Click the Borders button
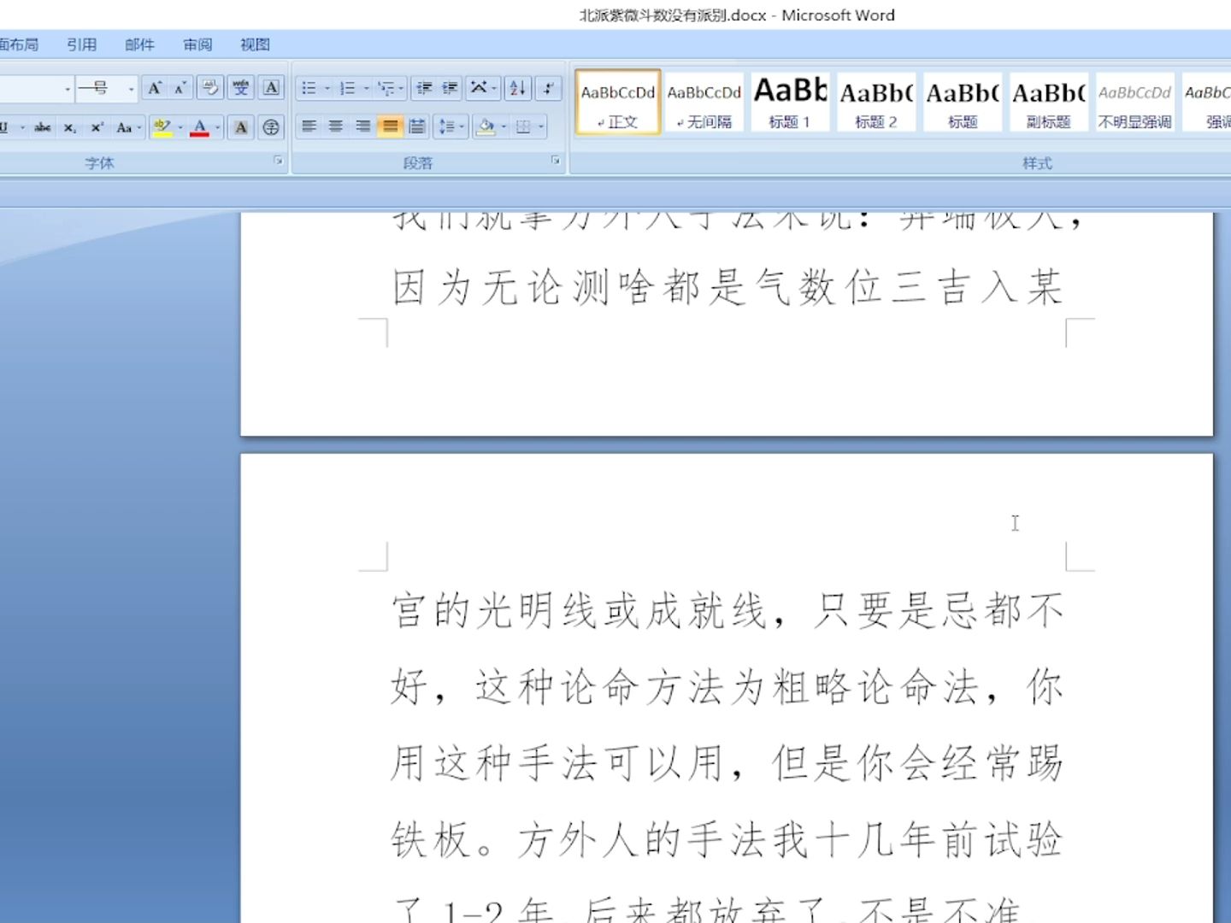The width and height of the screenshot is (1231, 923). pyautogui.click(x=523, y=127)
